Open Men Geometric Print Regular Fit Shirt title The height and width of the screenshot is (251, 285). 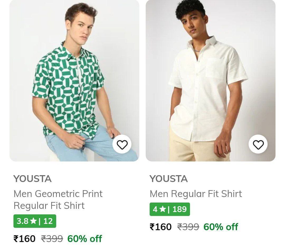point(58,200)
